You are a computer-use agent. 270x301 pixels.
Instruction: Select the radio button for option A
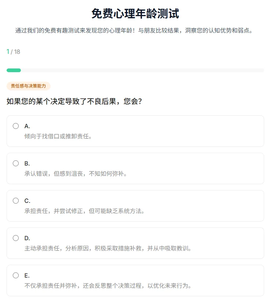click(x=15, y=126)
